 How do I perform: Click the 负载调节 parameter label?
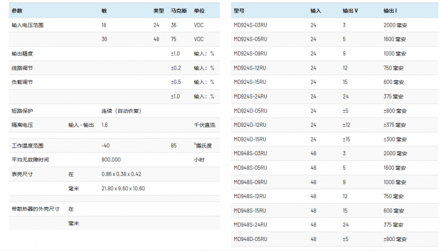pyautogui.click(x=22, y=82)
